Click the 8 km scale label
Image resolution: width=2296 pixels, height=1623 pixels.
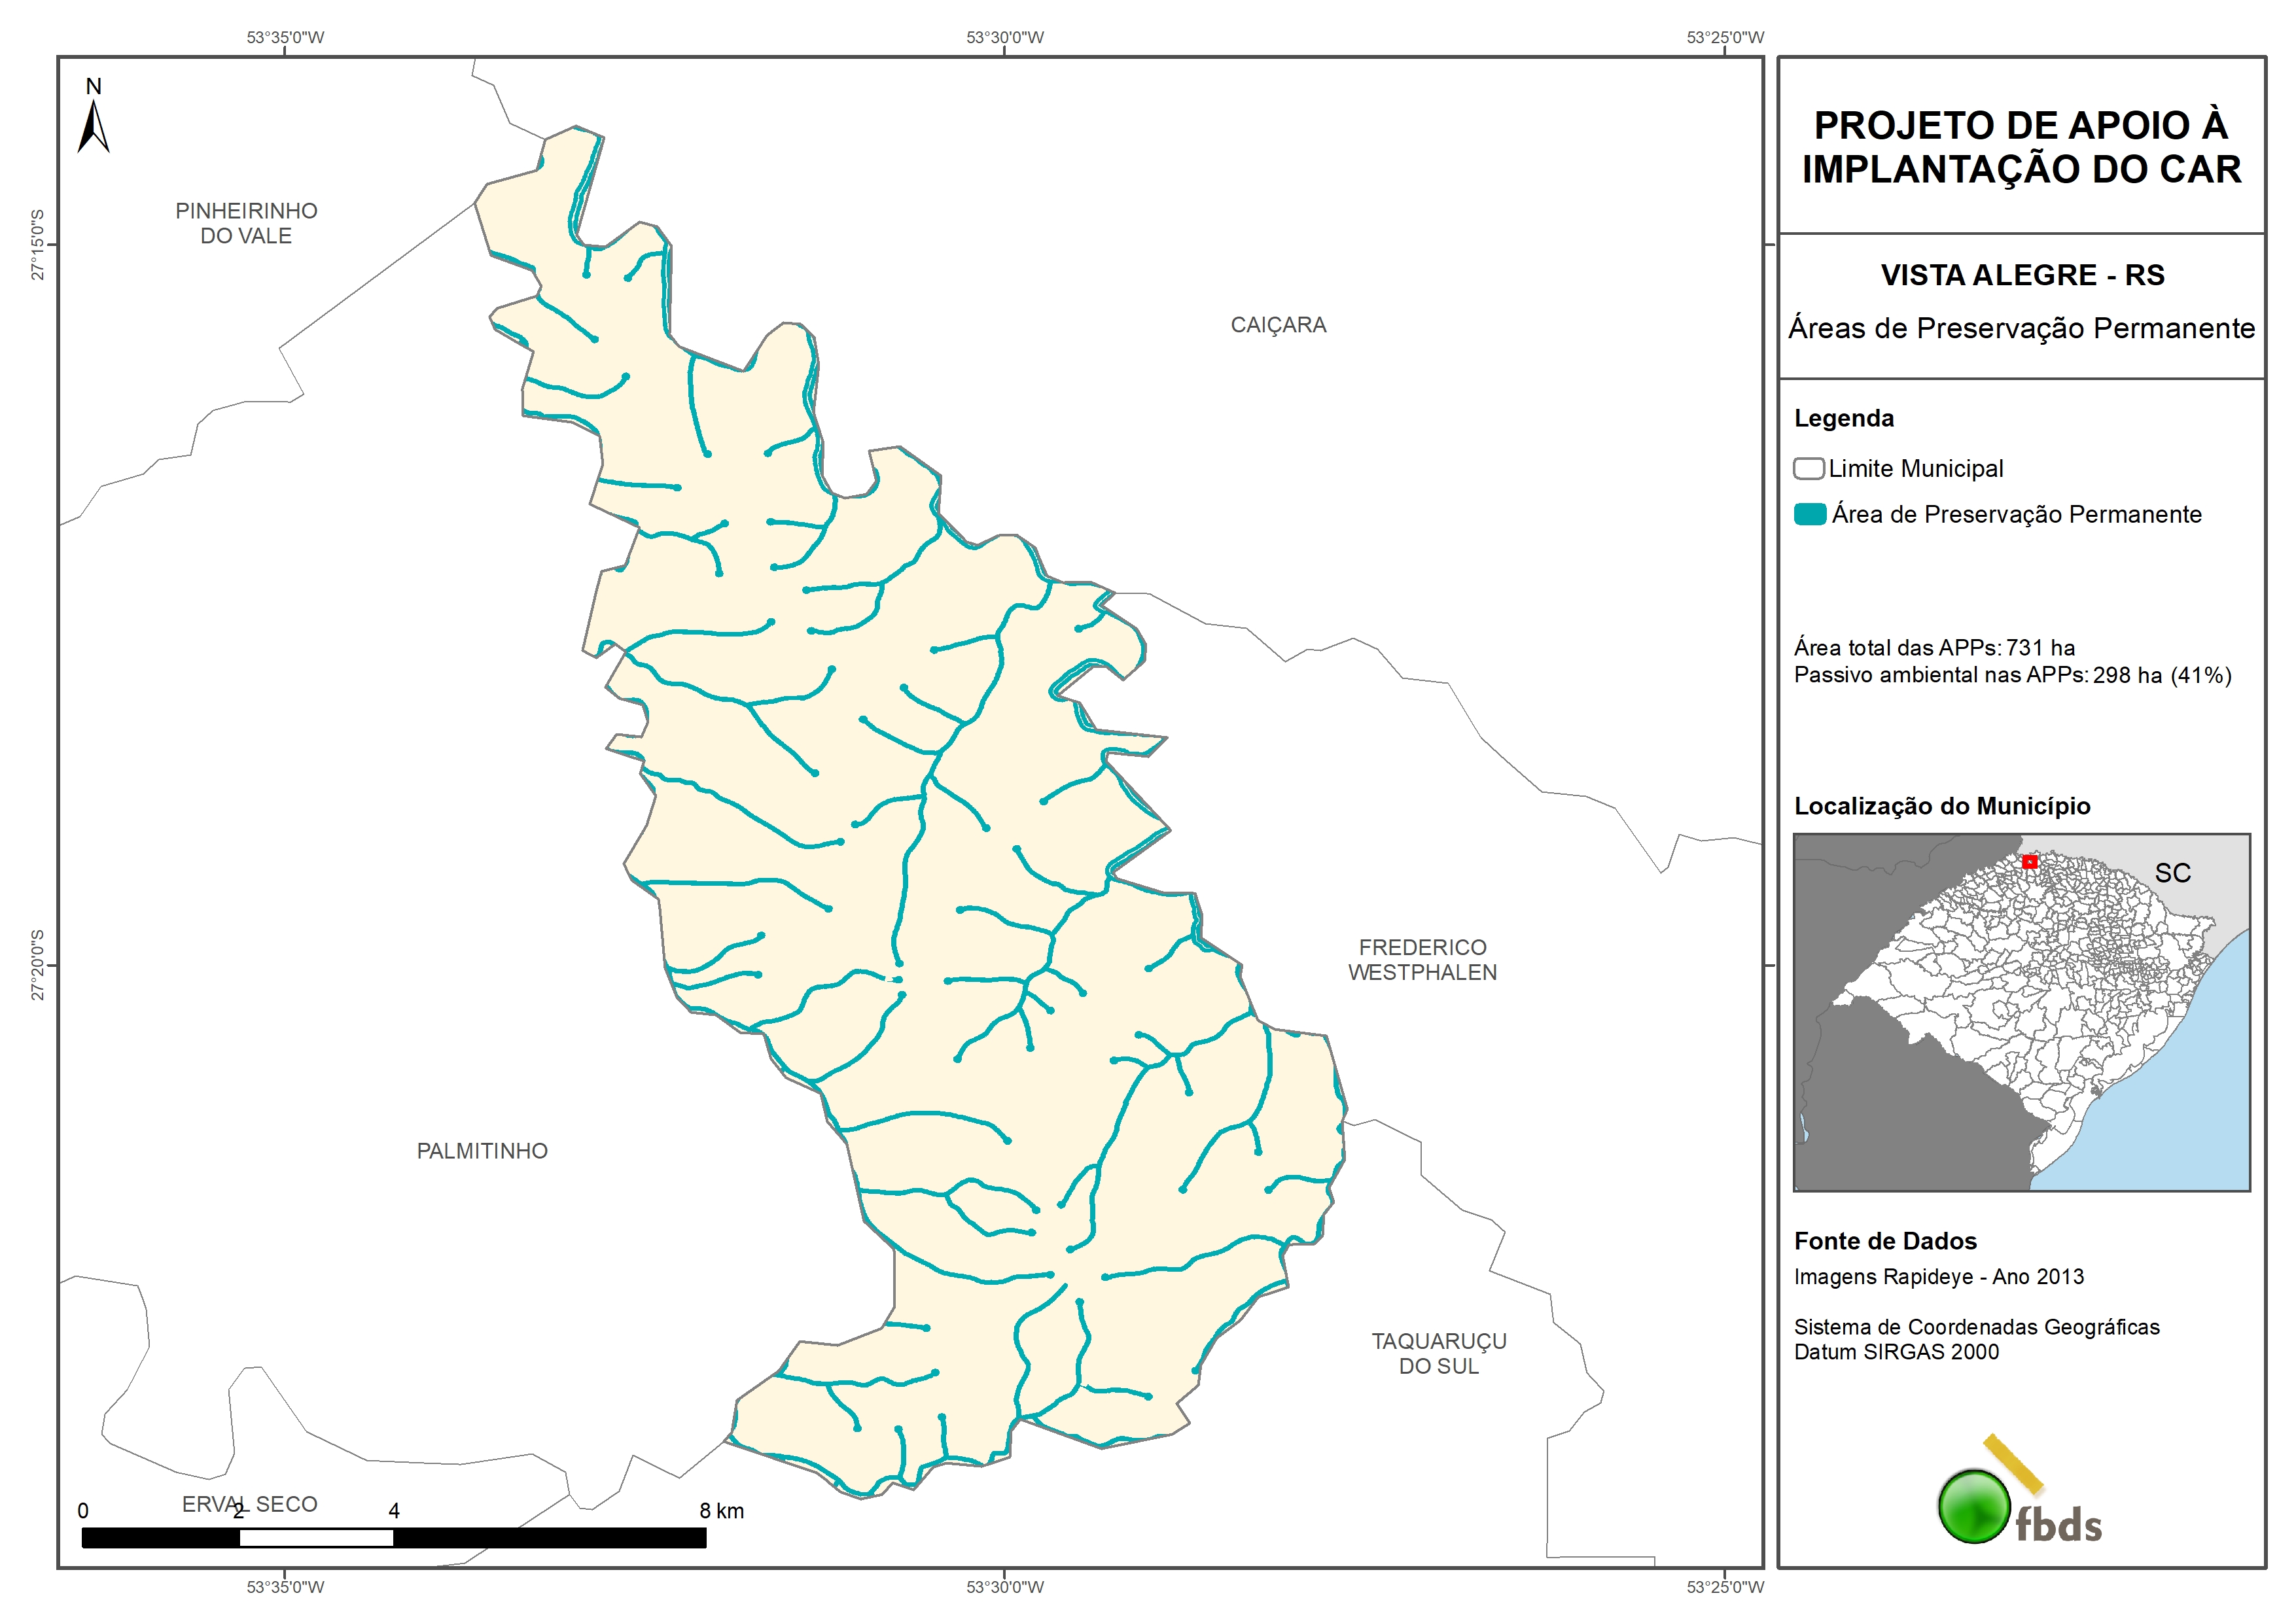[x=721, y=1510]
